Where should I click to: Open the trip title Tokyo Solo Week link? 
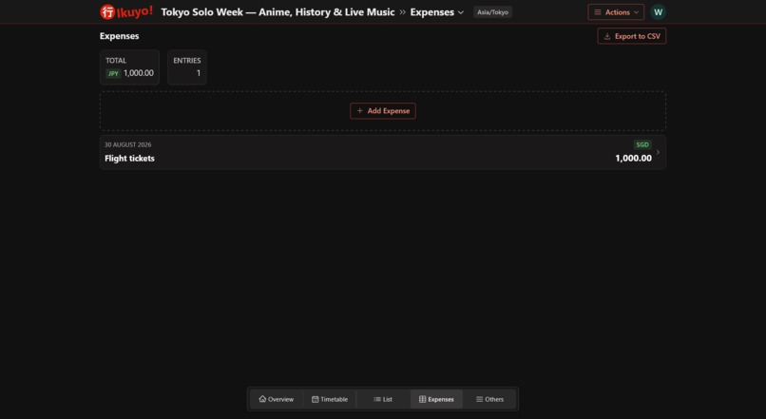pyautogui.click(x=278, y=12)
